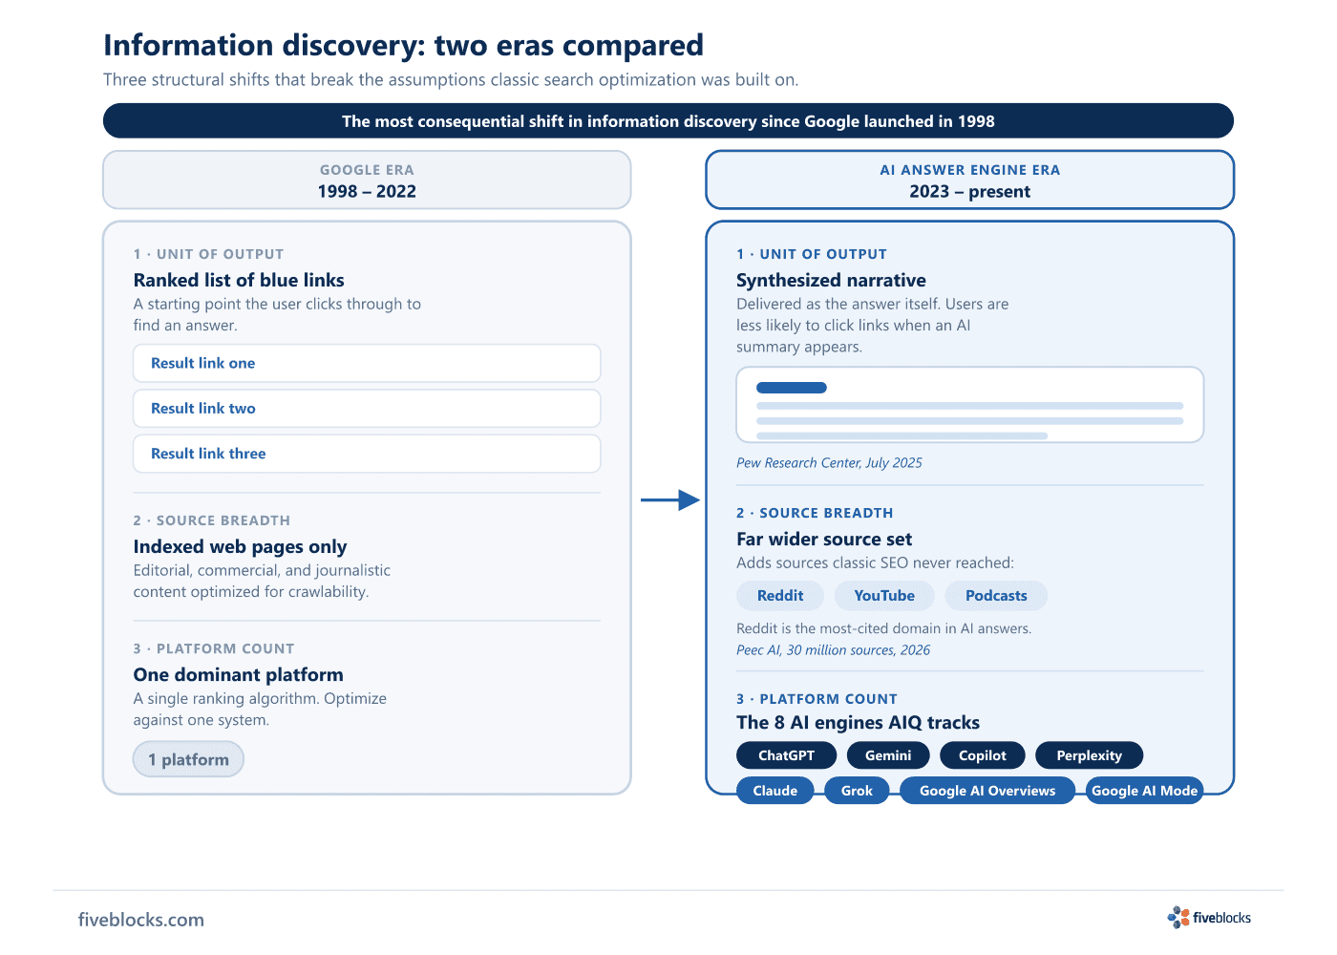
Task: Click the Google Era 1998 – 2022 header
Action: point(367,180)
